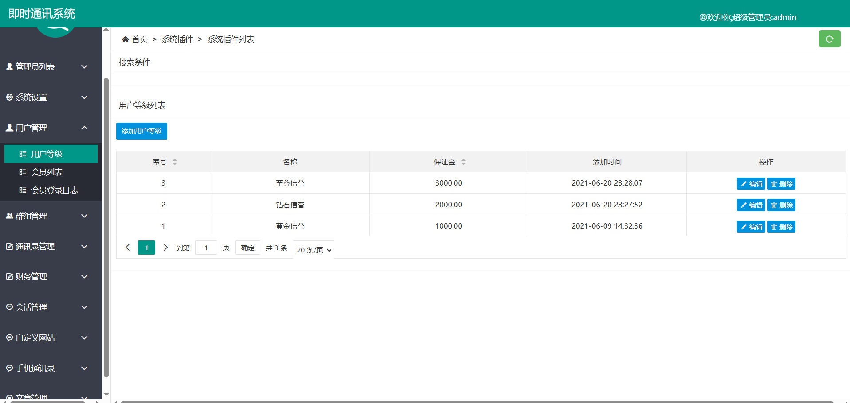Delete the 钻石信誉 level row
Viewport: 850px width, 403px height.
(x=781, y=205)
